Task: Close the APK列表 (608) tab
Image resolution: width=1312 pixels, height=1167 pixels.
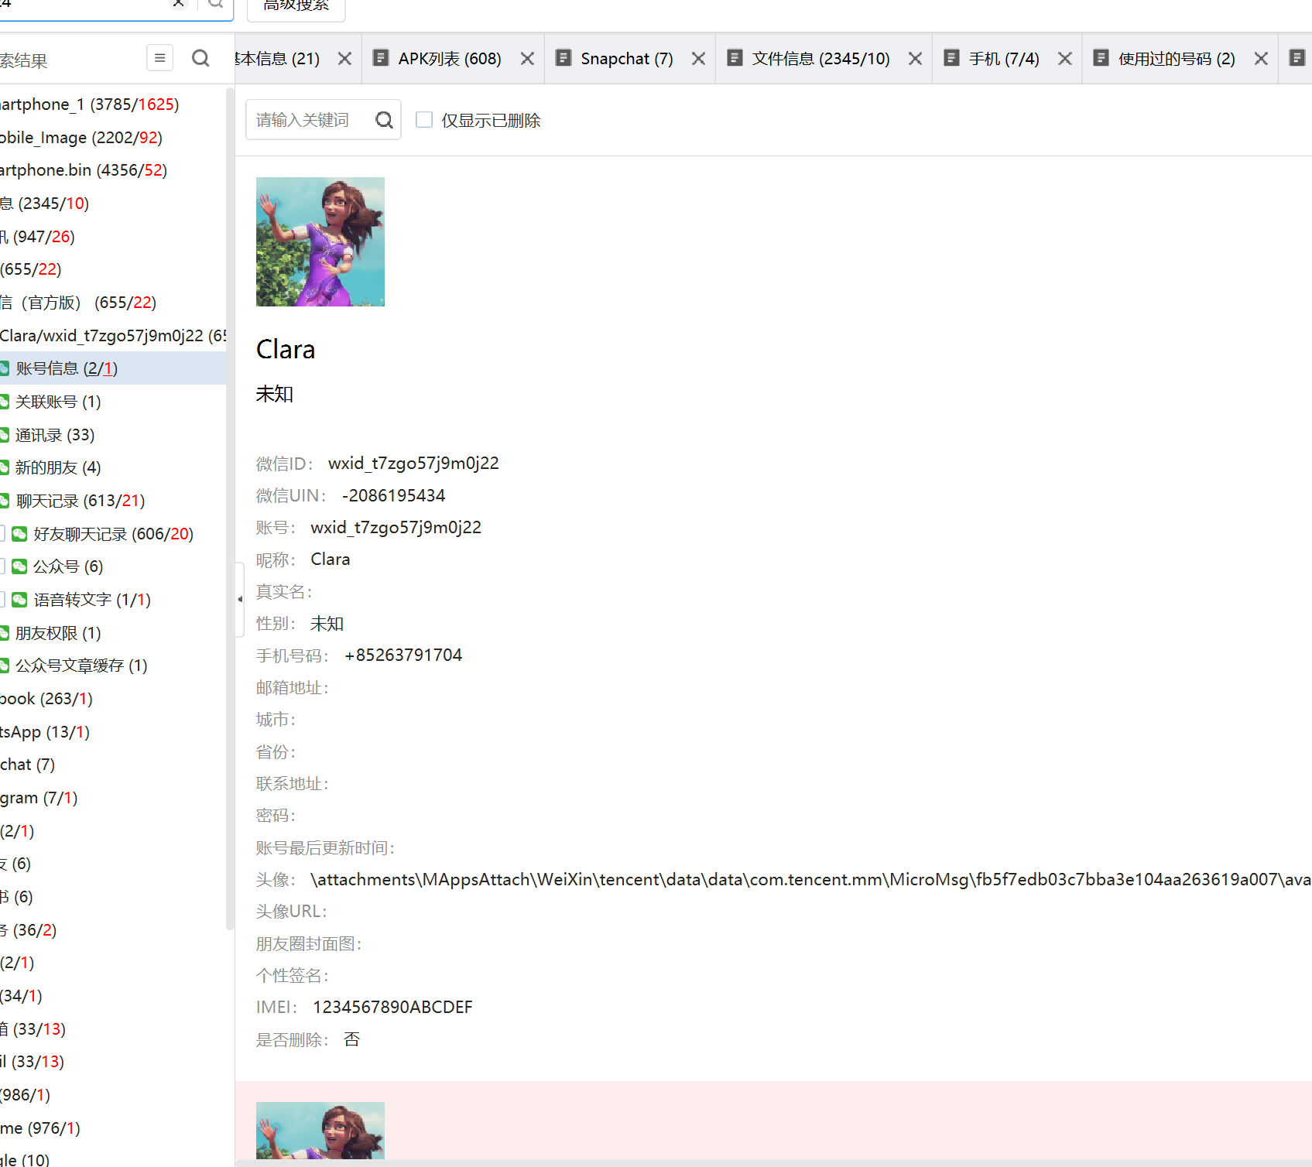Action: [527, 59]
